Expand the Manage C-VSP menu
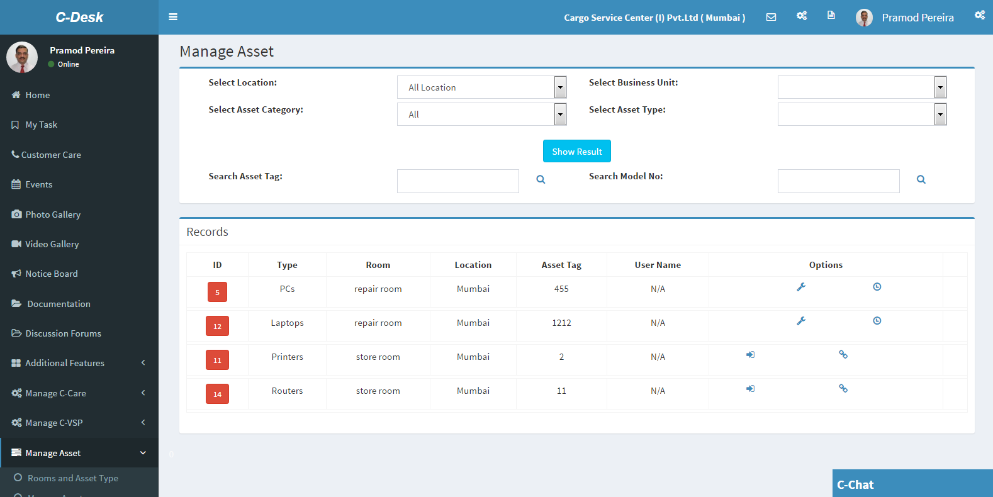The image size is (993, 497). (x=79, y=423)
